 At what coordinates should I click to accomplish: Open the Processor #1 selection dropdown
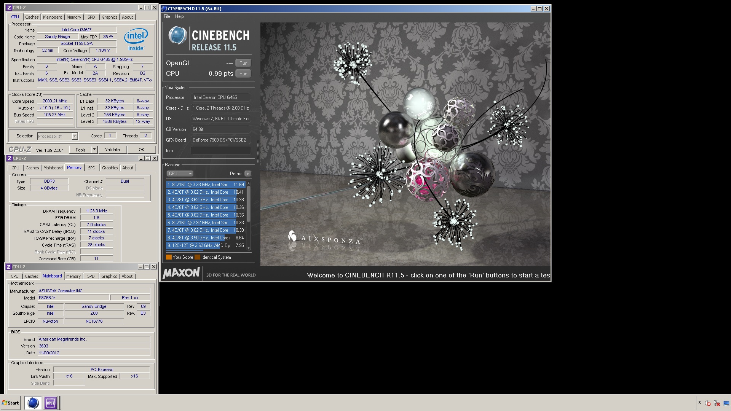[x=57, y=136]
